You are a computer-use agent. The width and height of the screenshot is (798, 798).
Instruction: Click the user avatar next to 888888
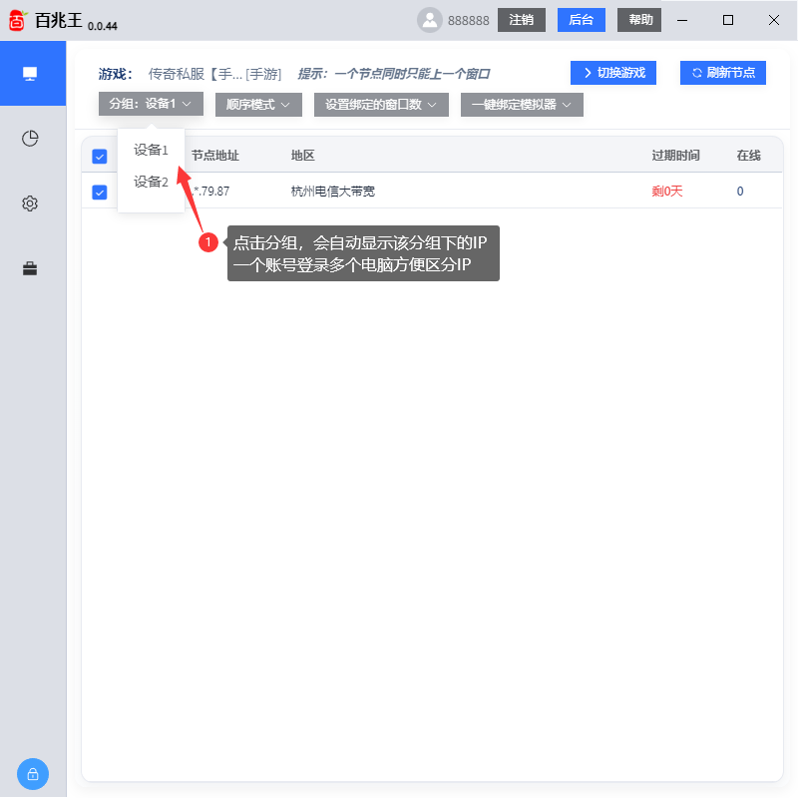[429, 20]
